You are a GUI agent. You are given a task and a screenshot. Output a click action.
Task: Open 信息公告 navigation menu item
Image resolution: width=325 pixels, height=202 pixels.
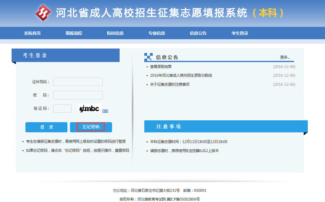198,33
